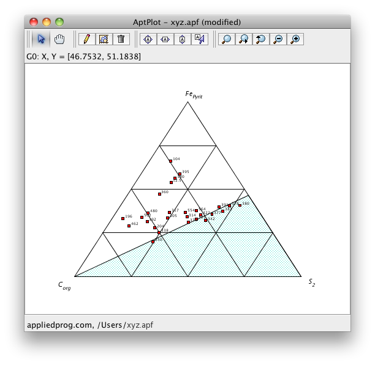
Task: Select the data point labeled 360
Action: pyautogui.click(x=159, y=194)
